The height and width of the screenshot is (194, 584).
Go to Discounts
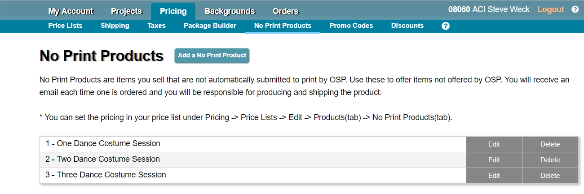click(407, 26)
